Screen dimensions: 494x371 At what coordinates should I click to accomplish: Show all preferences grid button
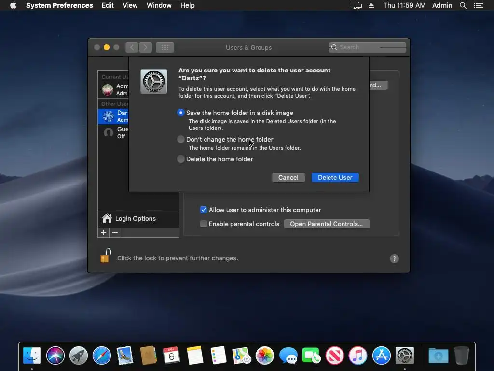165,47
